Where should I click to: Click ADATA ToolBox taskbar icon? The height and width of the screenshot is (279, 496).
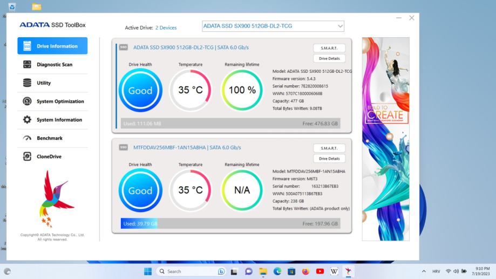point(348,271)
